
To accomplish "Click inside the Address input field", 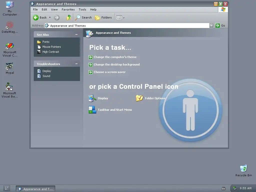I will tap(127, 26).
